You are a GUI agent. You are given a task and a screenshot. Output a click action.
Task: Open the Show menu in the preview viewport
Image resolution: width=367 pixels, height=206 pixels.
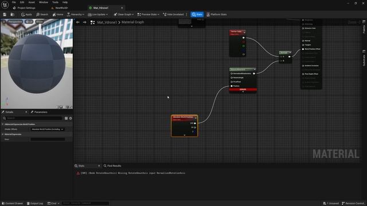[x=40, y=22]
